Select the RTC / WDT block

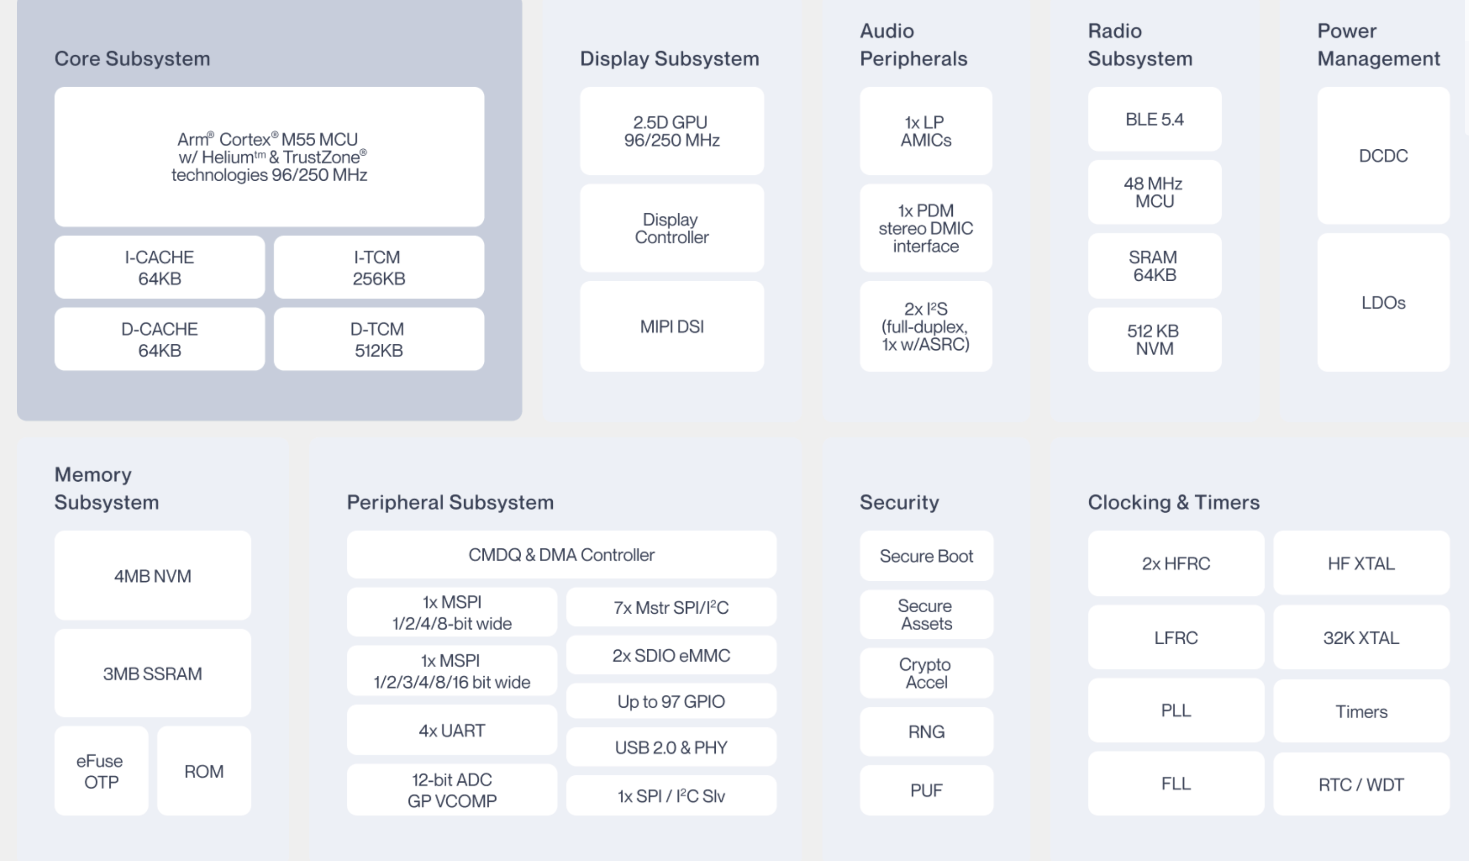pyautogui.click(x=1361, y=784)
